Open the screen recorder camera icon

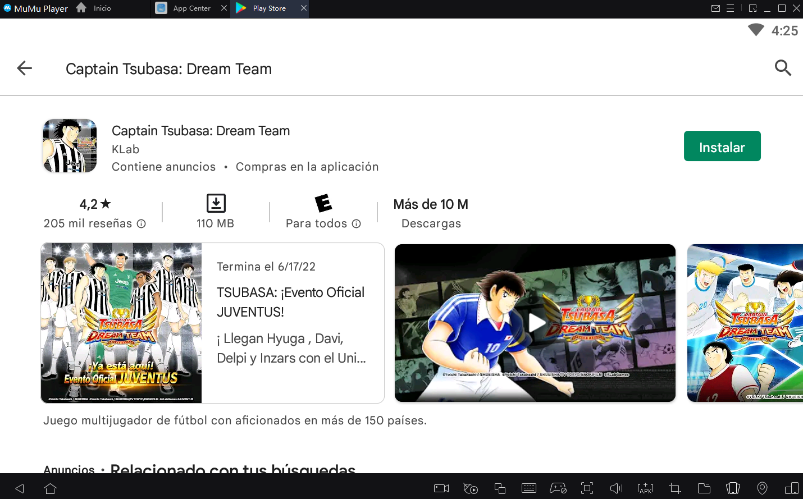pyautogui.click(x=441, y=488)
